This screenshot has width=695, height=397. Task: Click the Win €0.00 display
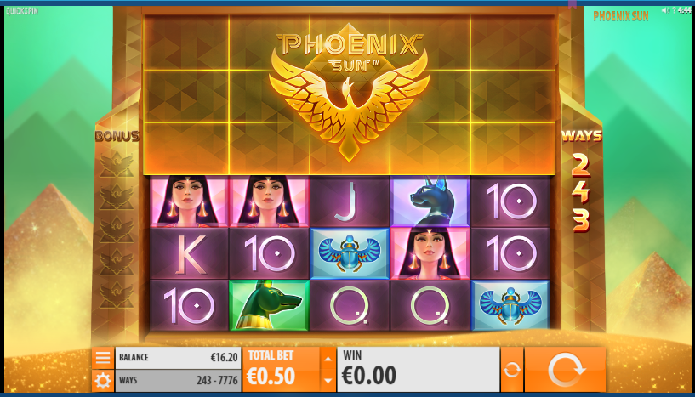[x=419, y=370]
